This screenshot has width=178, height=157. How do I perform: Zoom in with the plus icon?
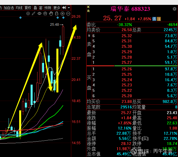coord(62,14)
